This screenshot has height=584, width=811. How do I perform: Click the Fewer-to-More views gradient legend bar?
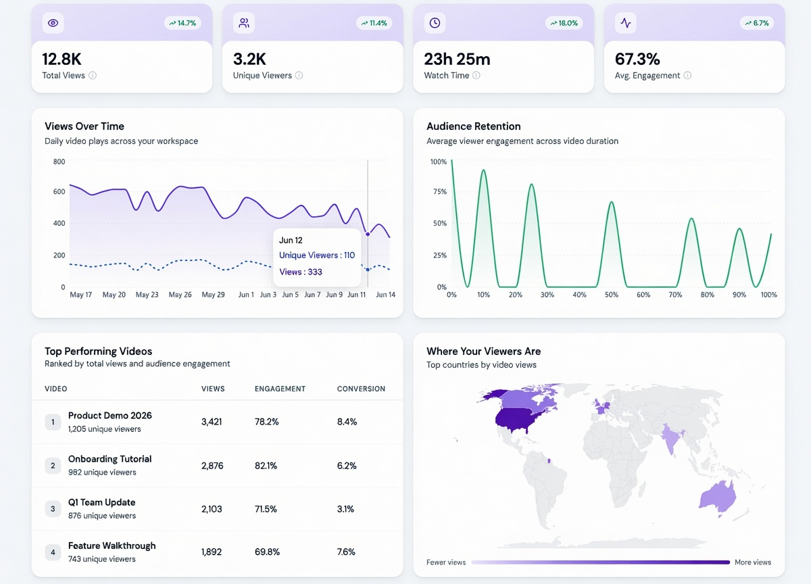point(601,562)
